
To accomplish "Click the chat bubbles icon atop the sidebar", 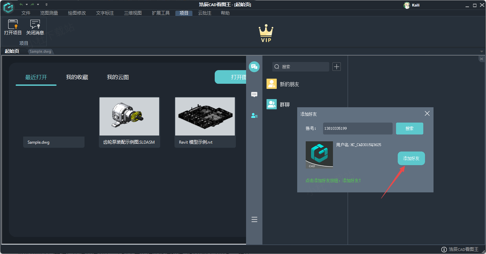I will point(254,67).
